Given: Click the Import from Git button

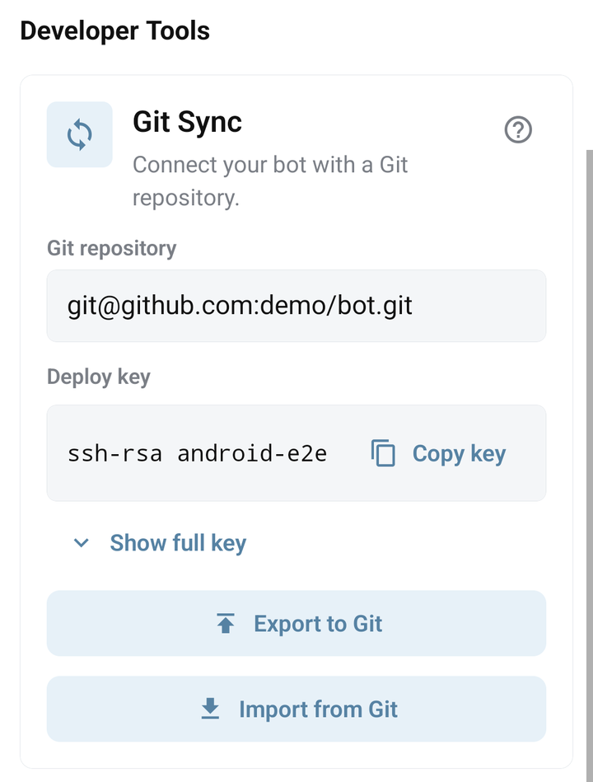Looking at the screenshot, I should click(x=296, y=709).
